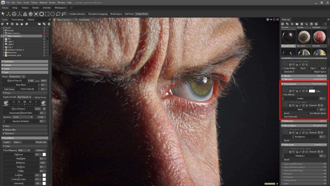Open the Material menu in the menu bar

click(x=43, y=2)
